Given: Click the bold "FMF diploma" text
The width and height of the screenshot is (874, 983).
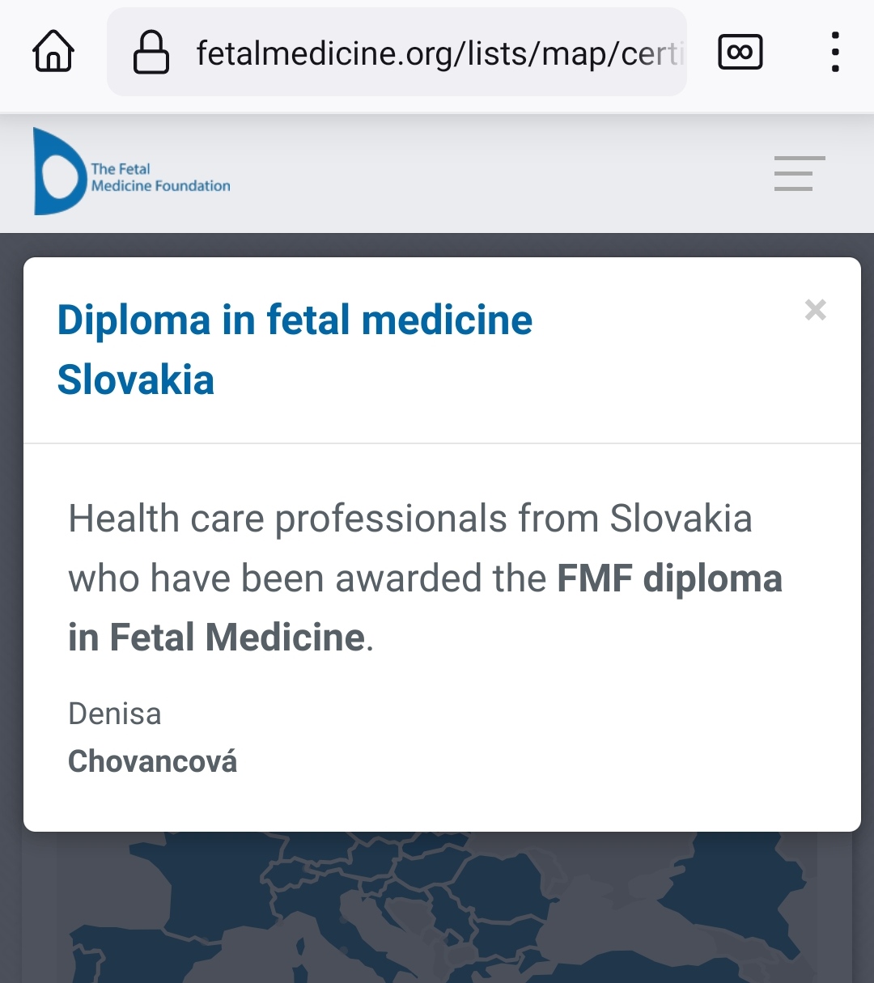Looking at the screenshot, I should click(669, 578).
